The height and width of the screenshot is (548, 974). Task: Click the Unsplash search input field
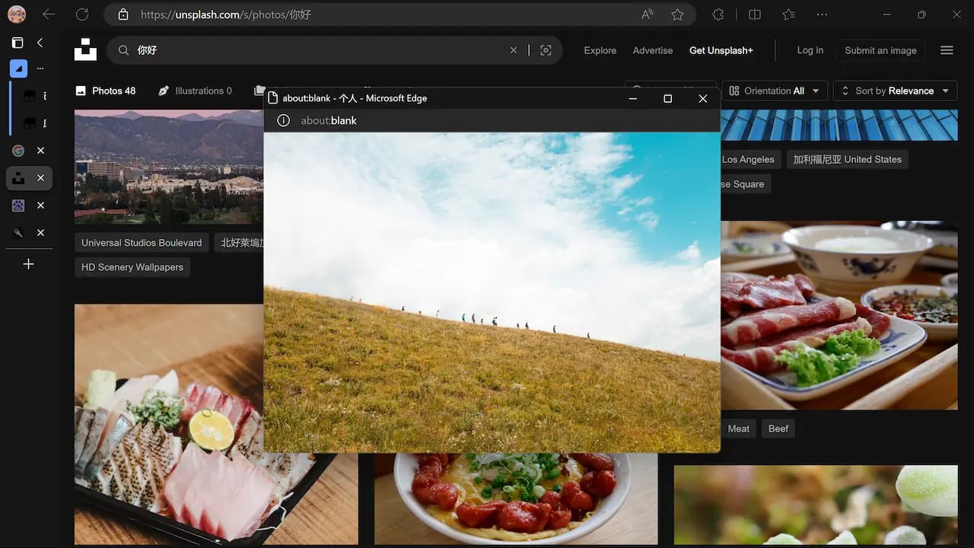(320, 50)
